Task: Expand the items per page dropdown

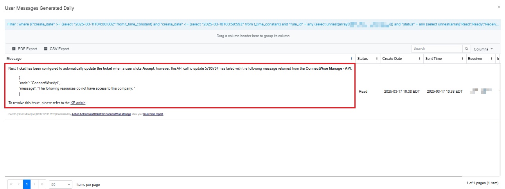Action: coord(61,184)
